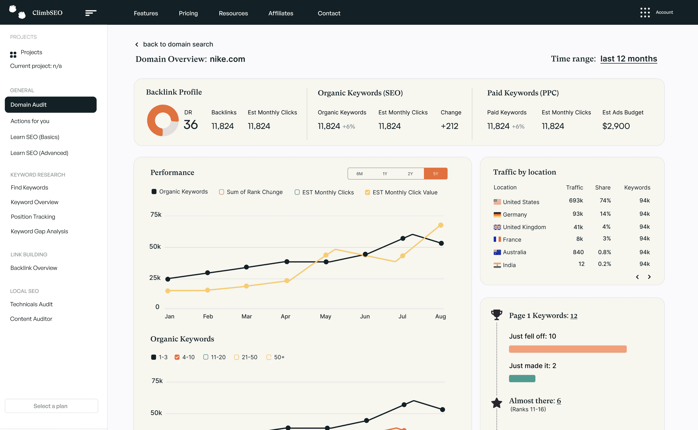Click the trophy icon for Page 1 Keywords

pos(496,315)
